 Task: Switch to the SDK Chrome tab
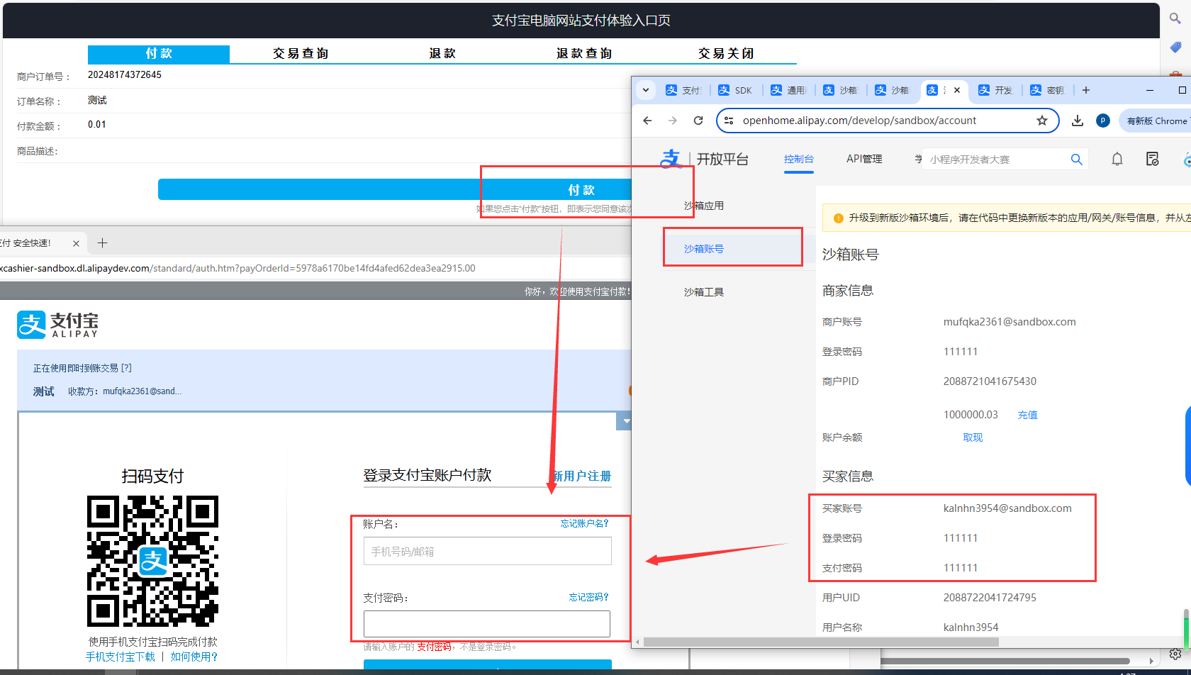[735, 90]
